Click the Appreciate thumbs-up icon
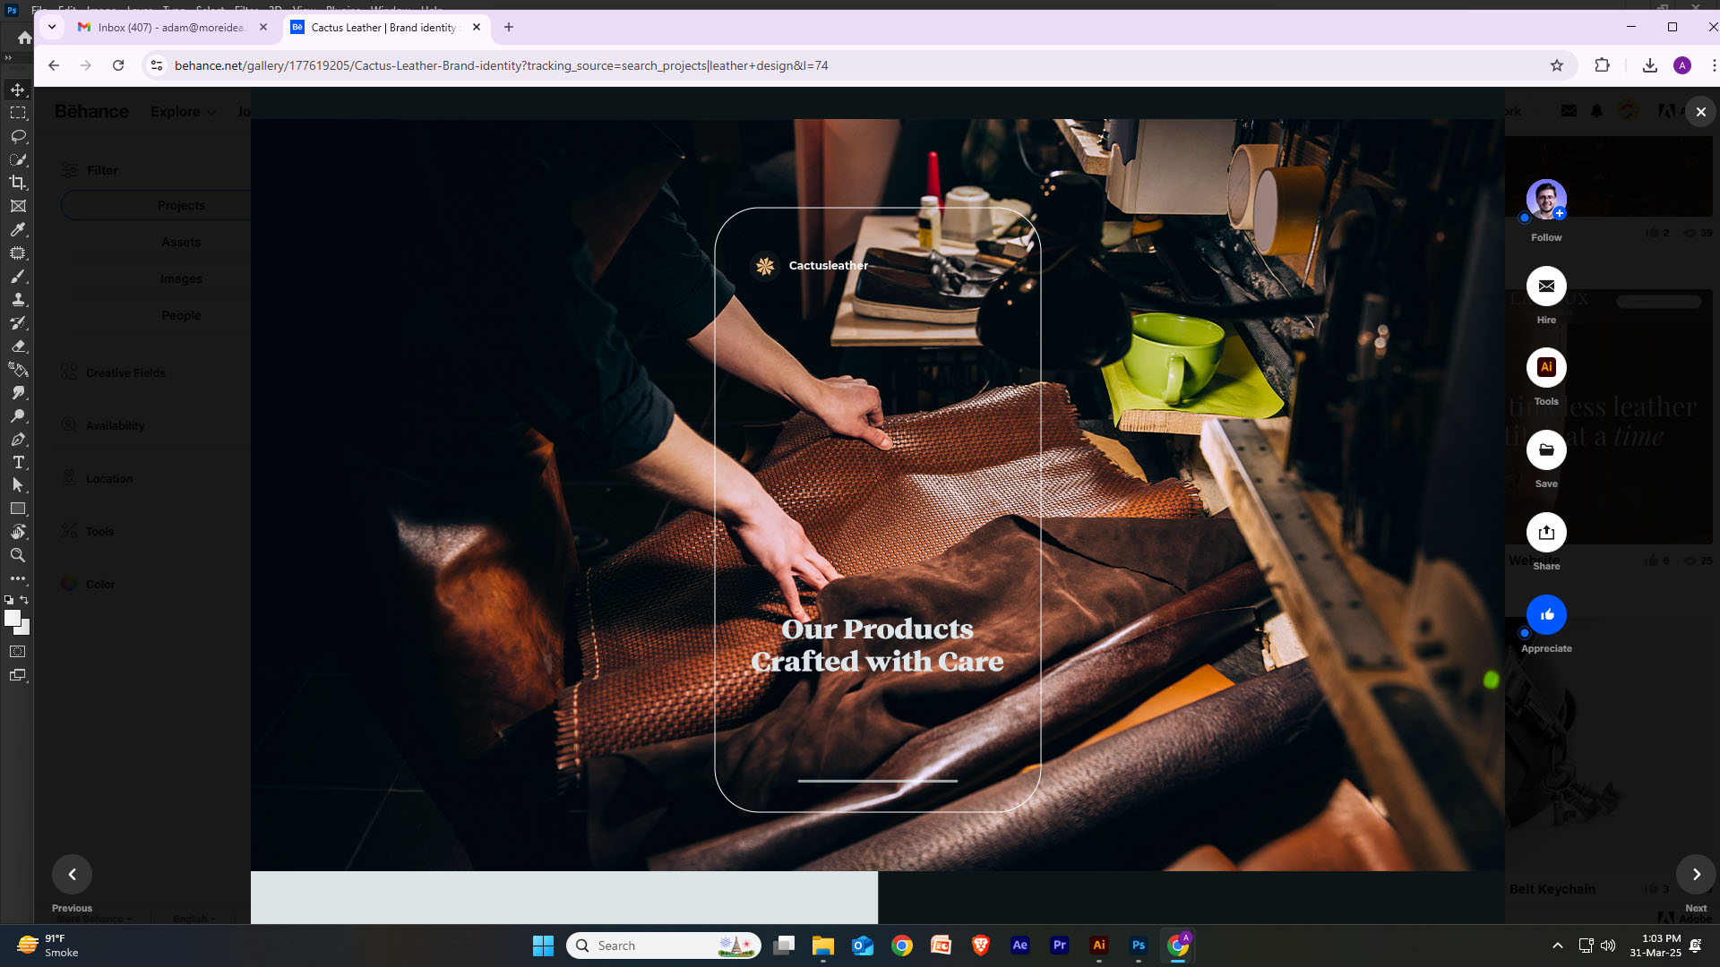The image size is (1720, 967). coord(1546,615)
